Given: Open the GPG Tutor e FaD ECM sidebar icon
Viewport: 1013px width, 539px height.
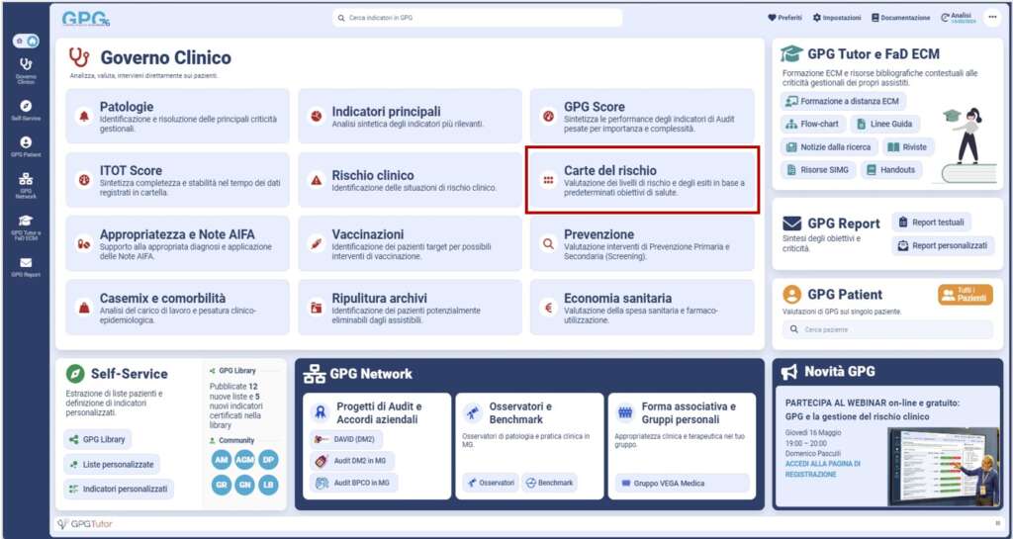Looking at the screenshot, I should pos(26,225).
